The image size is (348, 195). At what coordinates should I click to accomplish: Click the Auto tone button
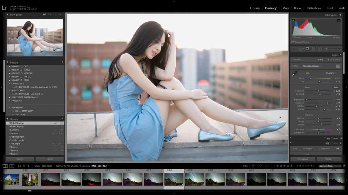click(x=336, y=87)
